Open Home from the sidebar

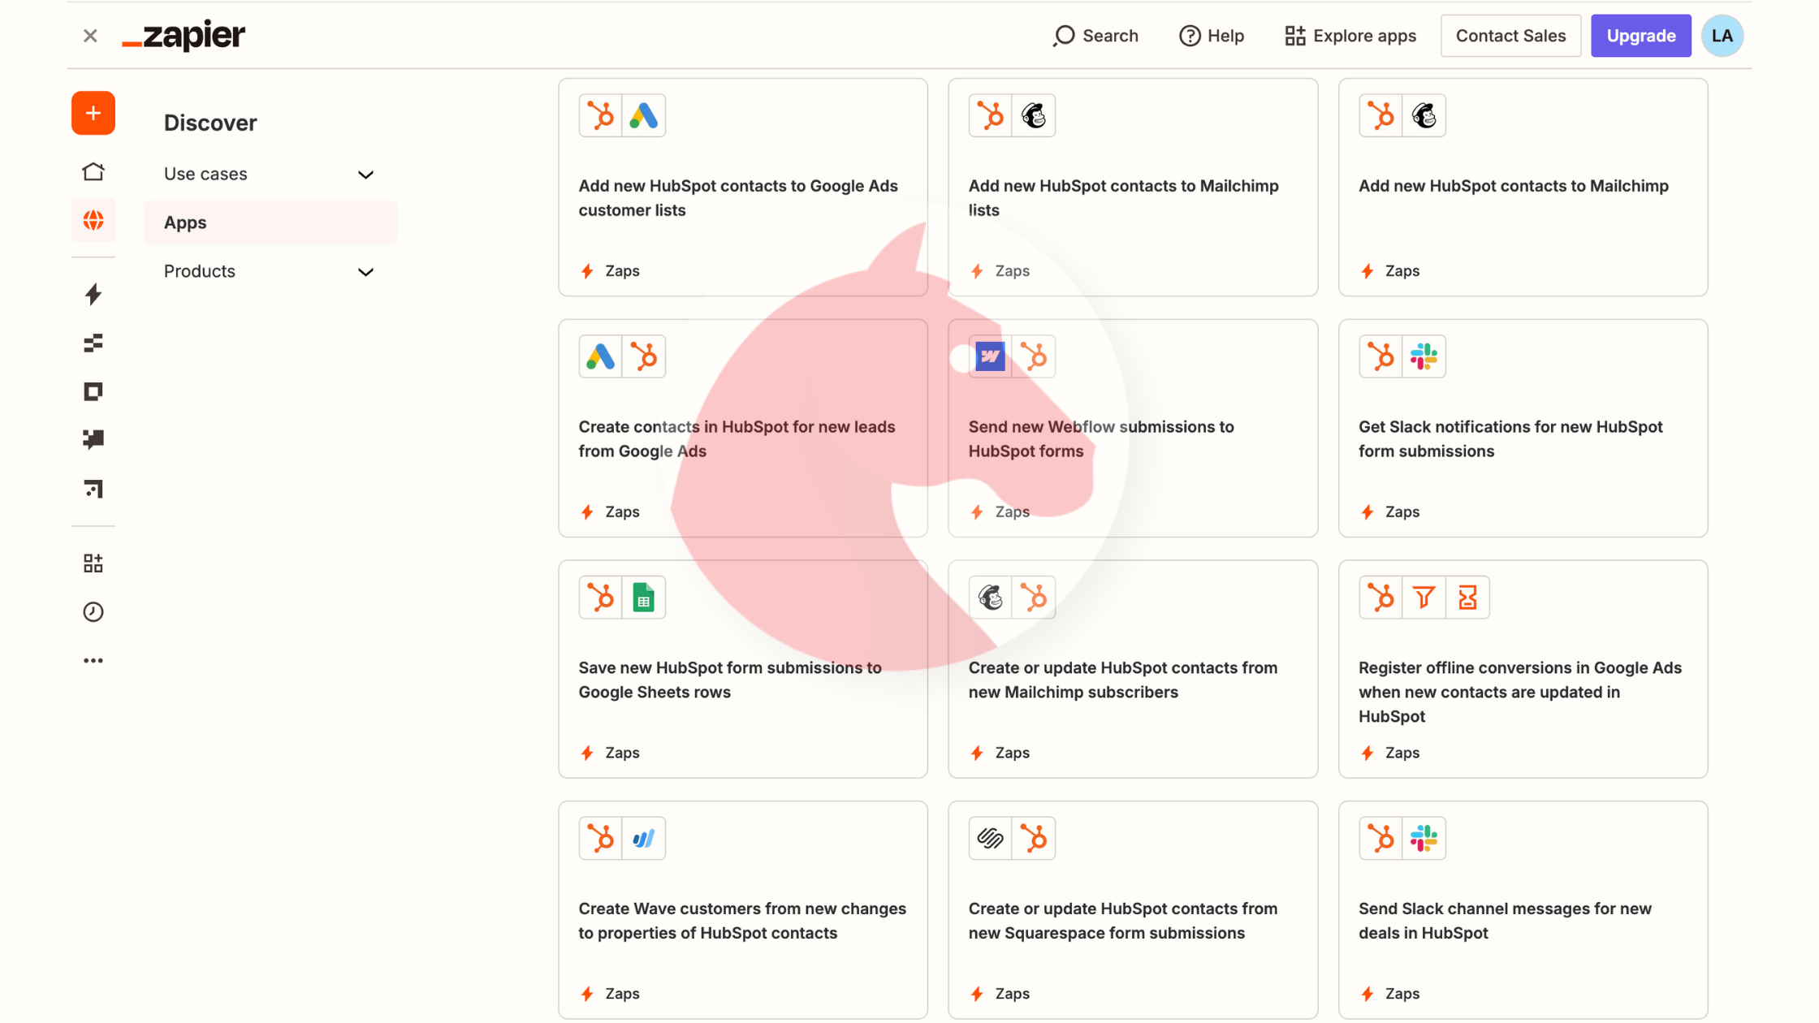click(x=93, y=171)
